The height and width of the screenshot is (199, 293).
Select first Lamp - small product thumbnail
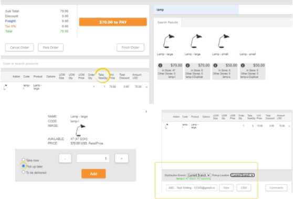[224, 41]
